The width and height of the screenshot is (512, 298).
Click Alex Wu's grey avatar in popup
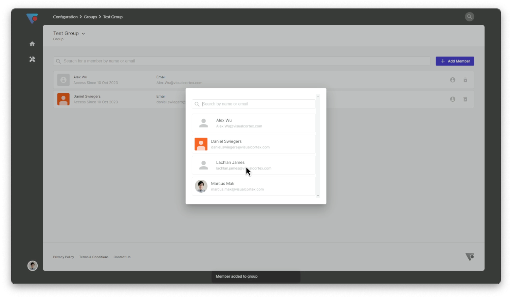tap(204, 123)
